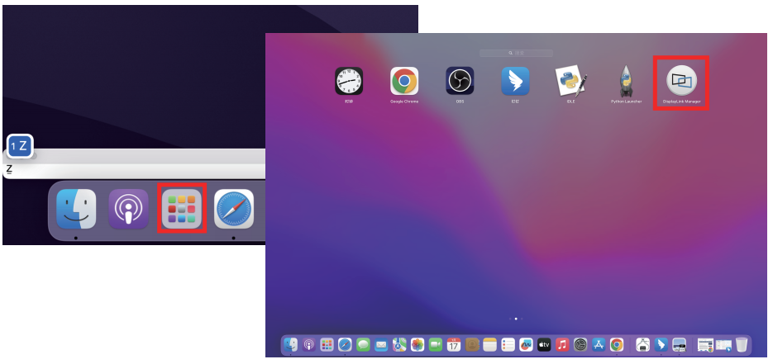This screenshot has width=773, height=364.
Task: Open the Python IDLE app
Action: [x=570, y=81]
